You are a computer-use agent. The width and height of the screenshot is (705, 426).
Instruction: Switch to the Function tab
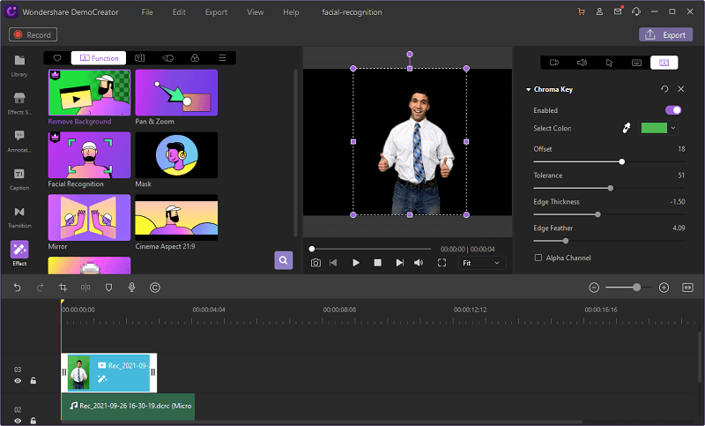click(99, 57)
